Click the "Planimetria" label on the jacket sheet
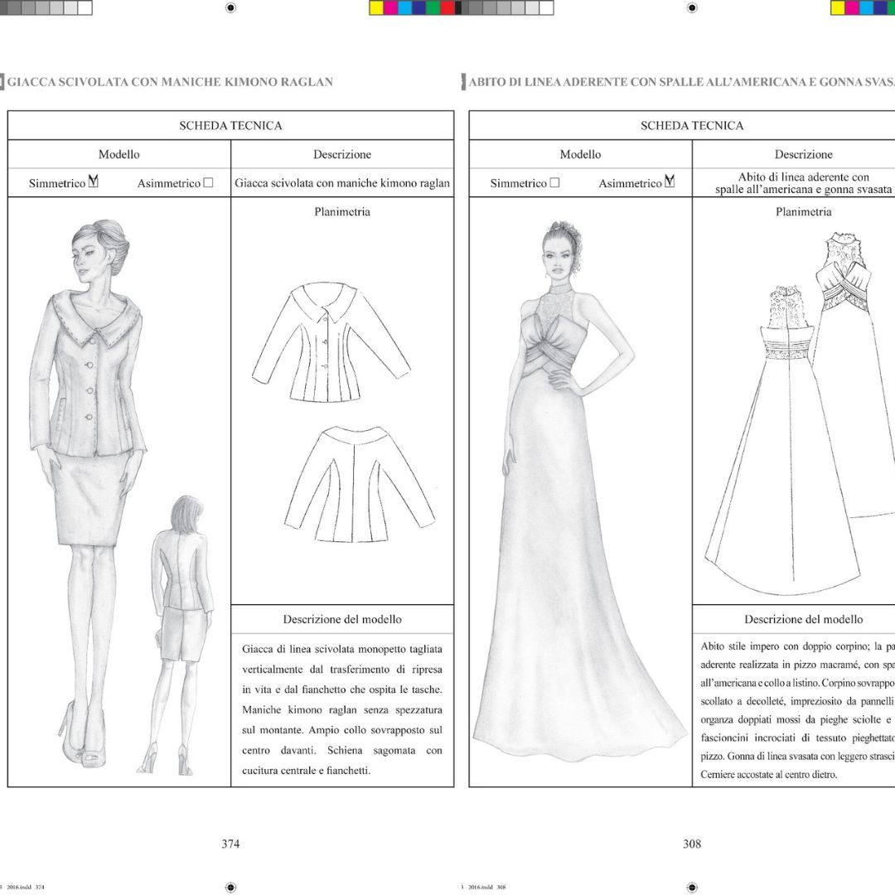This screenshot has width=895, height=895. coord(342,212)
